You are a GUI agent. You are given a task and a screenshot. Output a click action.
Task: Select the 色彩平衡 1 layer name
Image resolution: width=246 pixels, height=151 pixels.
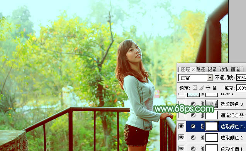(x=232, y=149)
